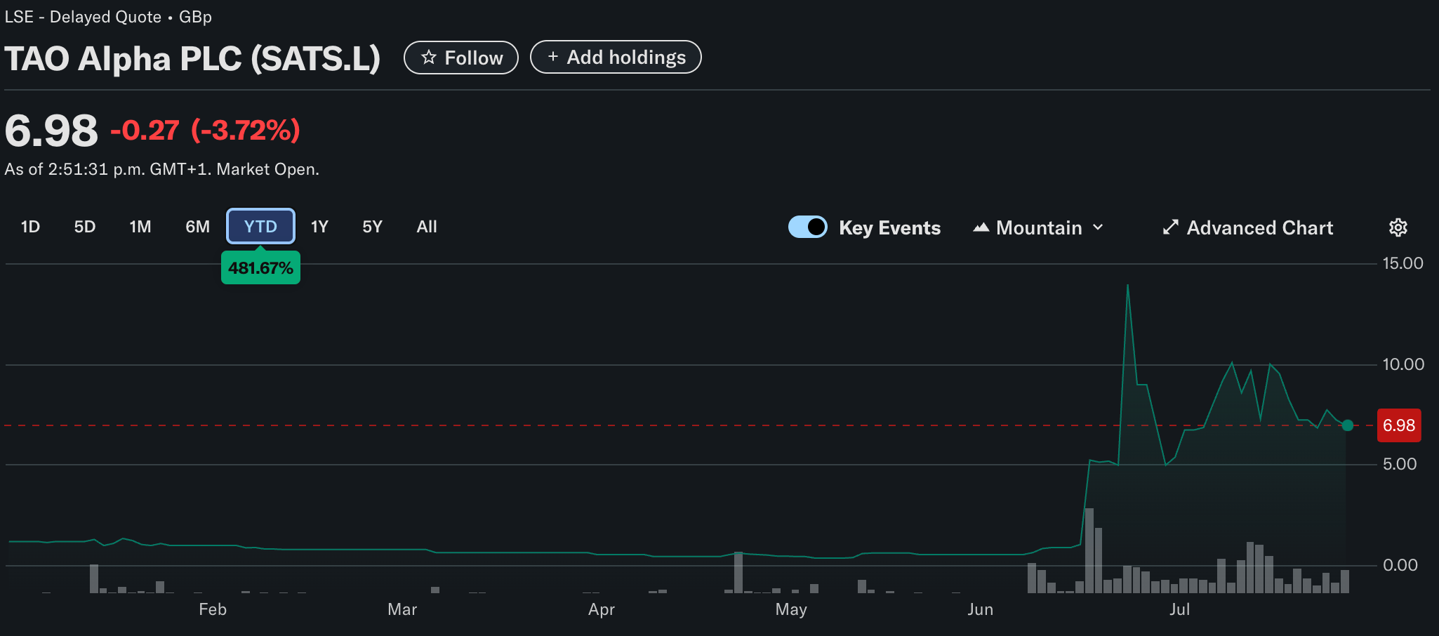Image resolution: width=1439 pixels, height=636 pixels.
Task: Select the 1D time range
Action: click(30, 227)
